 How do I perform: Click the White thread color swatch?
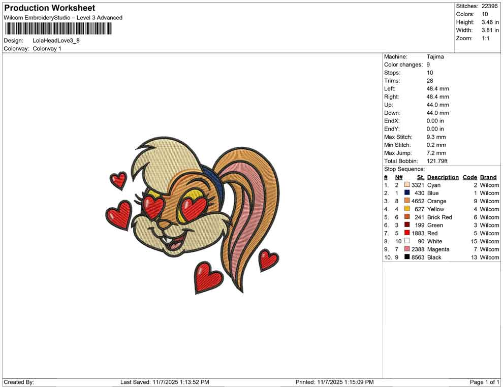point(407,241)
